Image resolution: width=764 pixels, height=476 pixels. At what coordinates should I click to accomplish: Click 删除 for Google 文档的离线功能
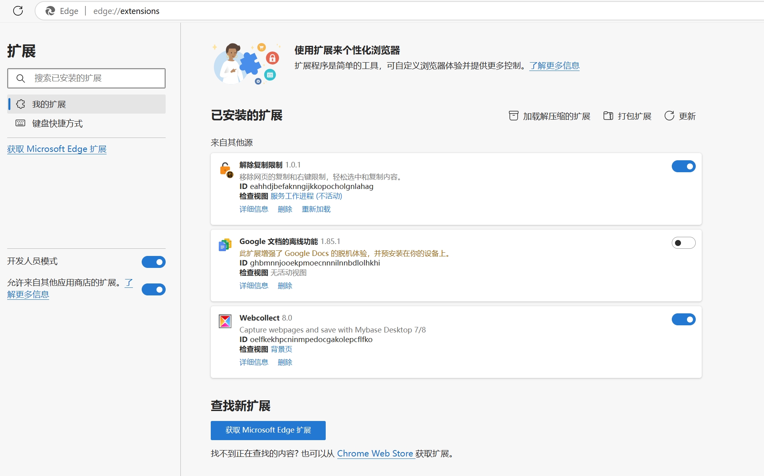pyautogui.click(x=285, y=286)
